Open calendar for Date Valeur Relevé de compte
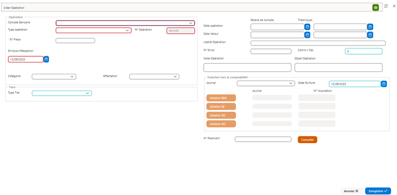Screen dimensions: 397x195 click(x=307, y=35)
